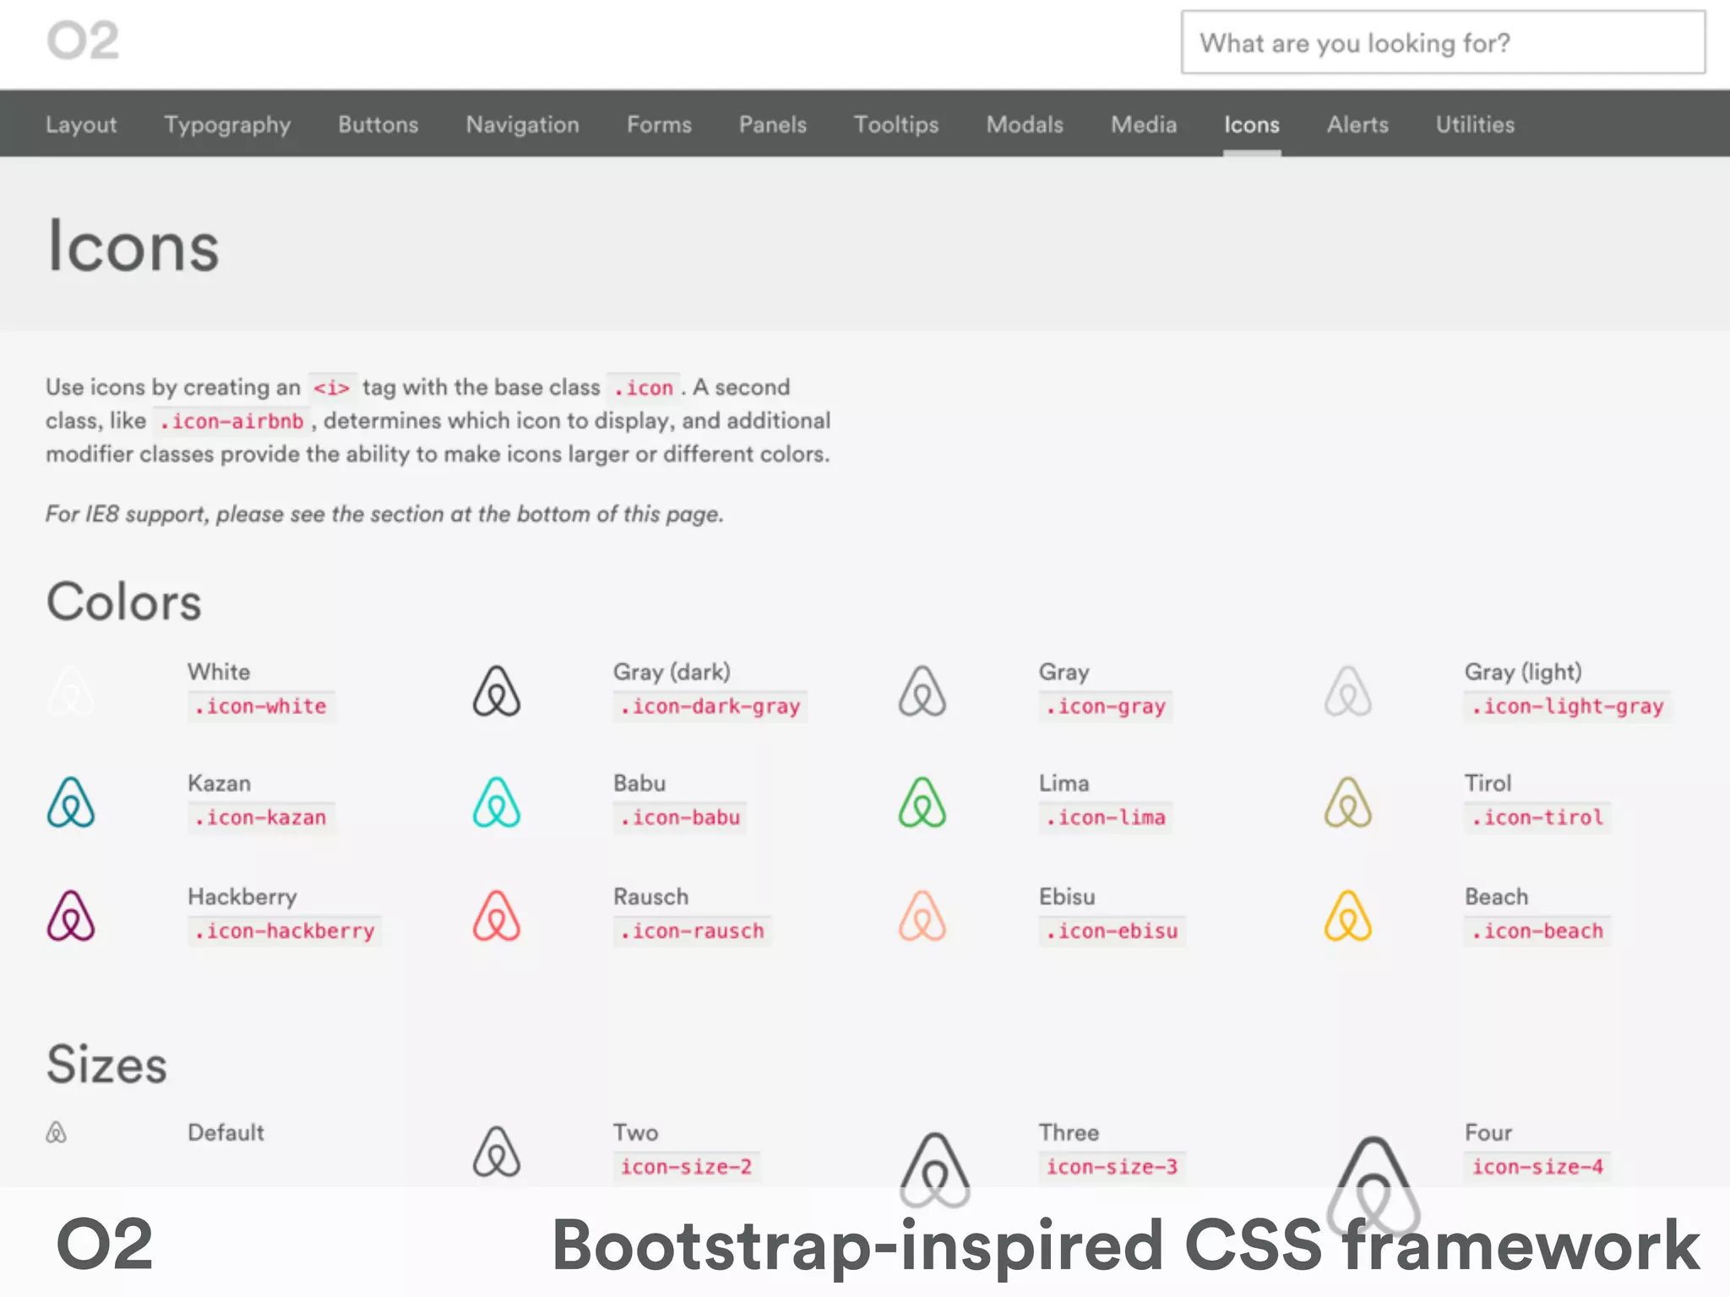Open the Media tab
1730x1297 pixels.
[x=1144, y=124]
